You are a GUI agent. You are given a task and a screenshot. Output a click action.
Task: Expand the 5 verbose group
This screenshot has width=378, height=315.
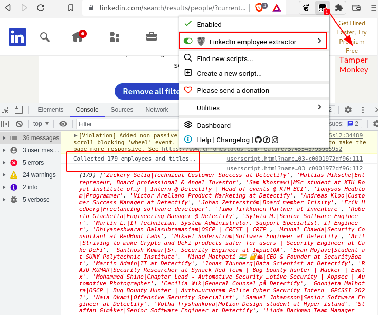[x=4, y=200]
